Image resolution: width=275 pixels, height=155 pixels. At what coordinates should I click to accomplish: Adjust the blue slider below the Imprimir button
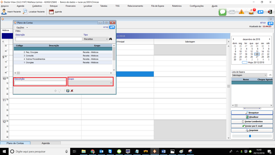click(250, 136)
